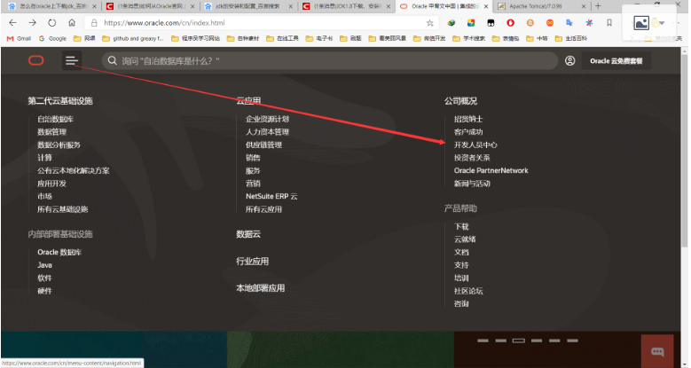This screenshot has width=691, height=368.
Task: View site info via the padlock icon
Action: point(94,23)
